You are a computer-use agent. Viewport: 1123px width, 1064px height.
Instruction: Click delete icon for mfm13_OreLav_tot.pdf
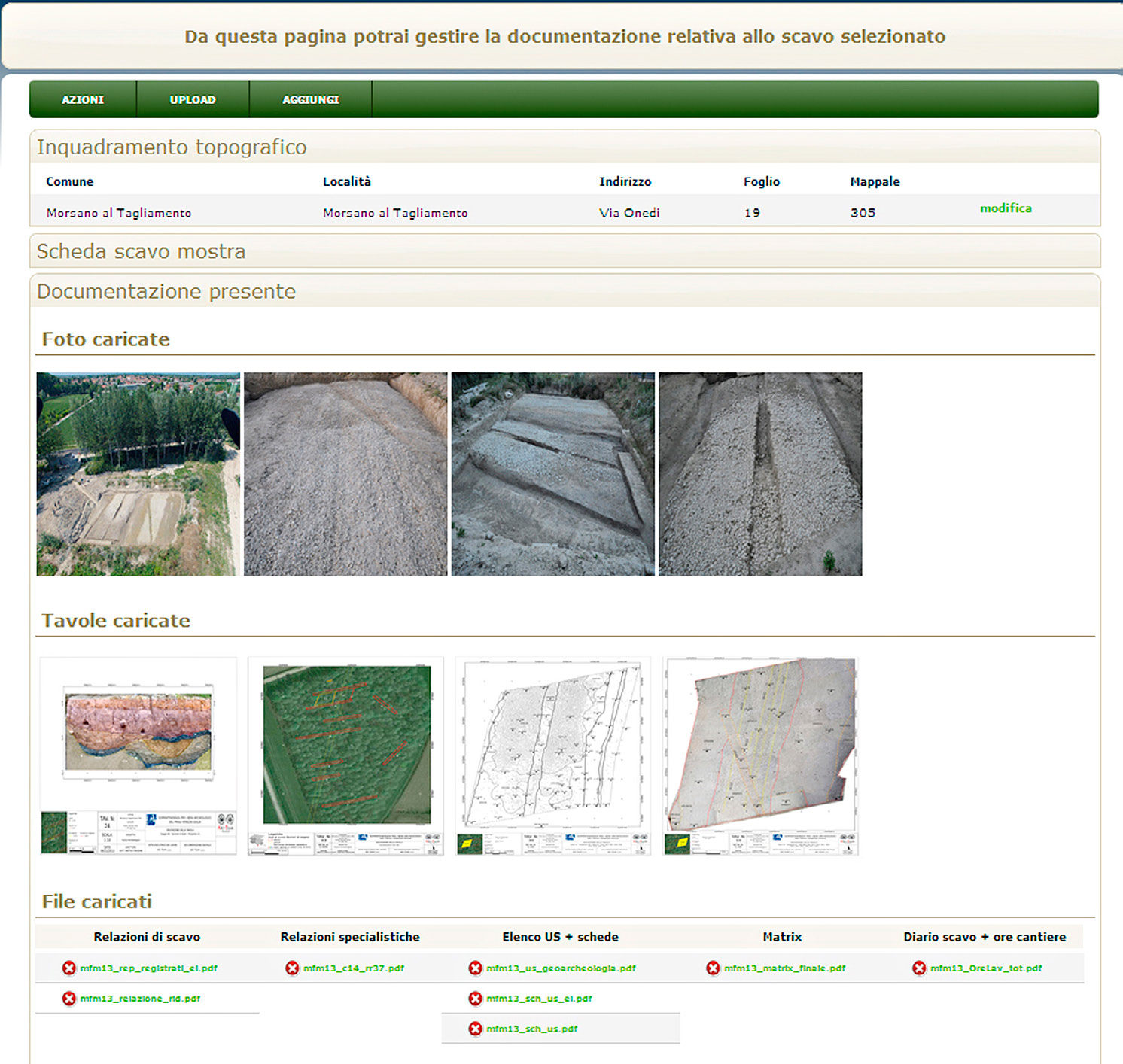click(x=919, y=968)
